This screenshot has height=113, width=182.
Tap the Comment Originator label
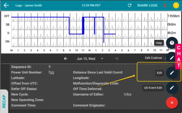click(x=89, y=105)
